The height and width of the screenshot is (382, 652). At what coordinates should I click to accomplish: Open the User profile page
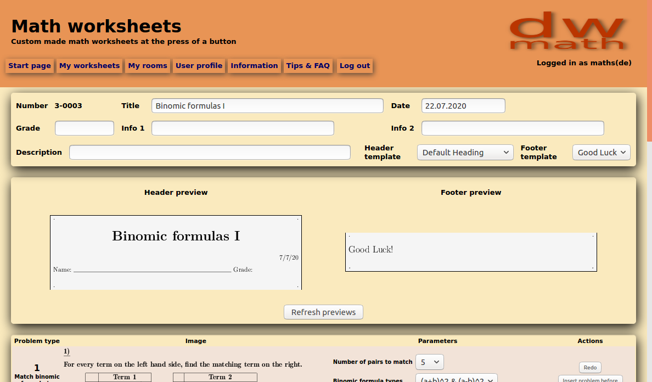pos(200,65)
